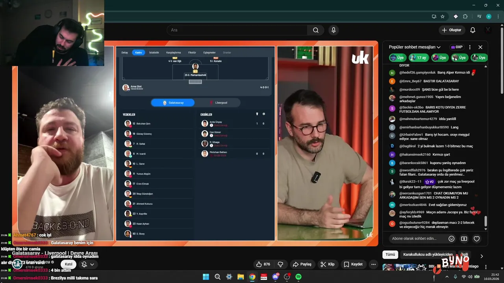
Task: Open Chrome profile avatar A
Action: pyautogui.click(x=489, y=17)
